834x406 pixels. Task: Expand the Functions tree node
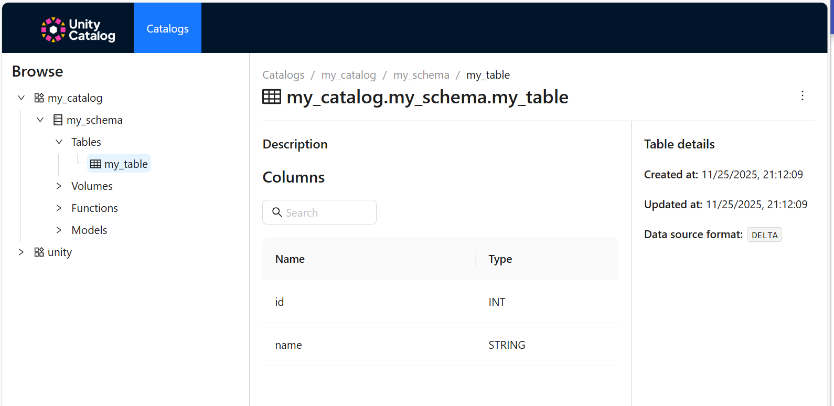click(59, 208)
